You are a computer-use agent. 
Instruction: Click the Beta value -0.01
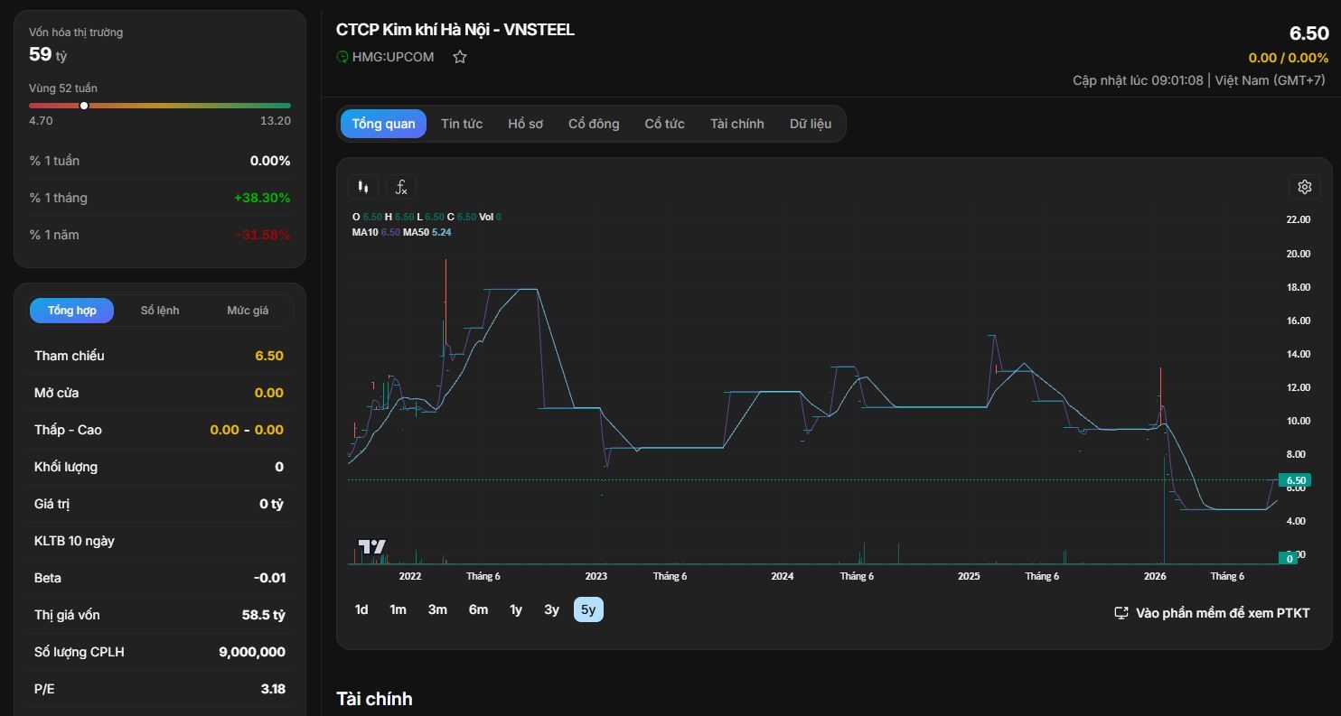(x=269, y=578)
